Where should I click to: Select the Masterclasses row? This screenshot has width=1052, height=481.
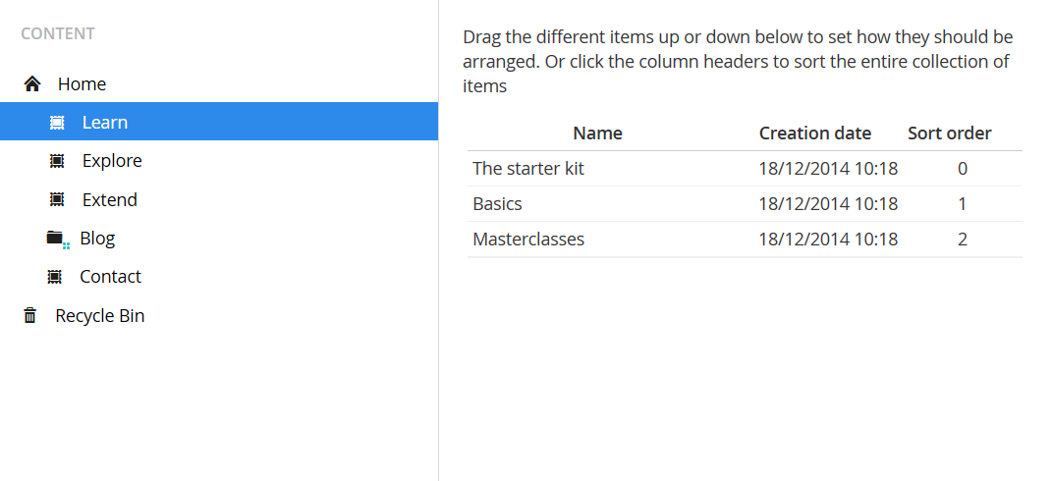tap(528, 240)
